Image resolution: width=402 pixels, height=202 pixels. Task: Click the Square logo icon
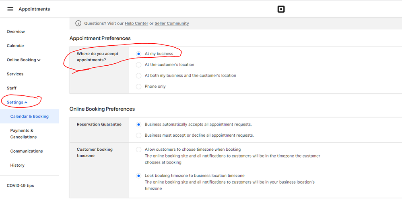(281, 9)
